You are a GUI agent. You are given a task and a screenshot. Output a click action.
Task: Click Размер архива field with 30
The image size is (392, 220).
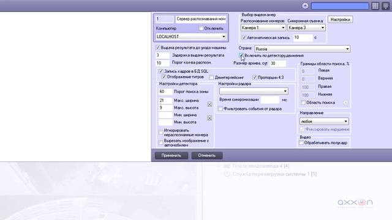pyautogui.click(x=277, y=64)
